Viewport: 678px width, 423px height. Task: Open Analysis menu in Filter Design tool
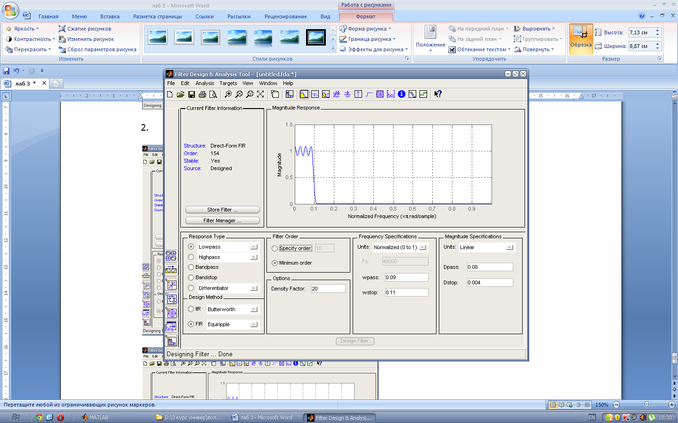tap(205, 83)
